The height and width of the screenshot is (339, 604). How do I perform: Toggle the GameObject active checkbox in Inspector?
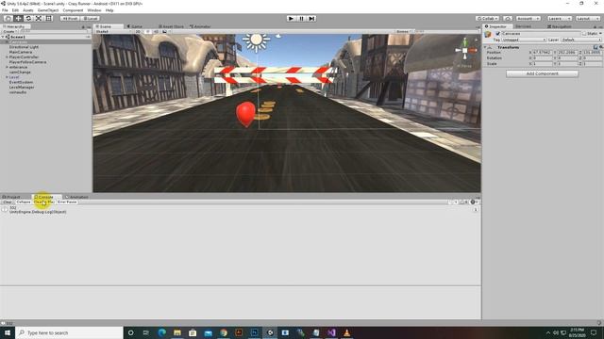497,34
